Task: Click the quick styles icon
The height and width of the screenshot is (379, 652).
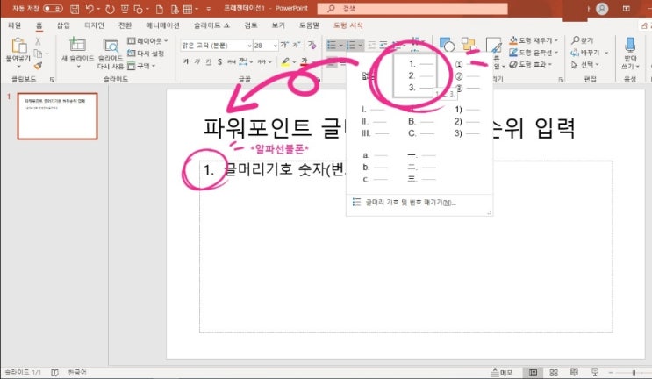Action: [494, 45]
